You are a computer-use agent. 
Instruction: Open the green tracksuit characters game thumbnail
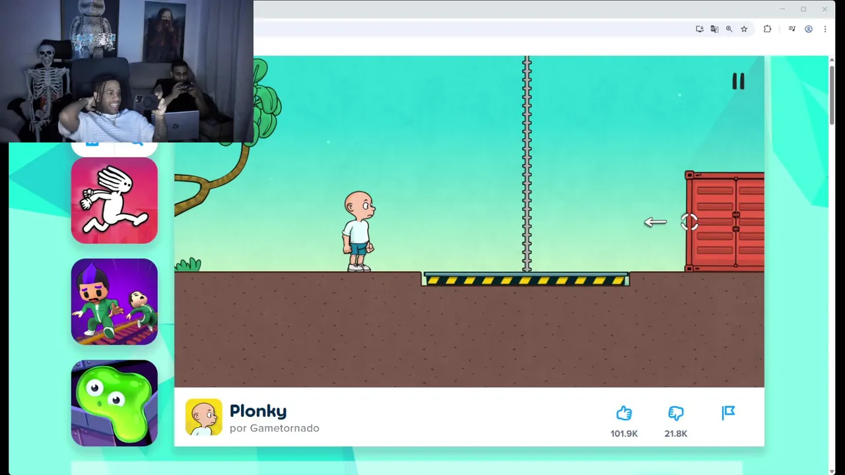[114, 301]
